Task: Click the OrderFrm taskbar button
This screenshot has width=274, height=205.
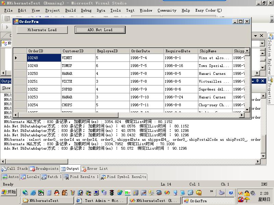Action: tap(208, 201)
